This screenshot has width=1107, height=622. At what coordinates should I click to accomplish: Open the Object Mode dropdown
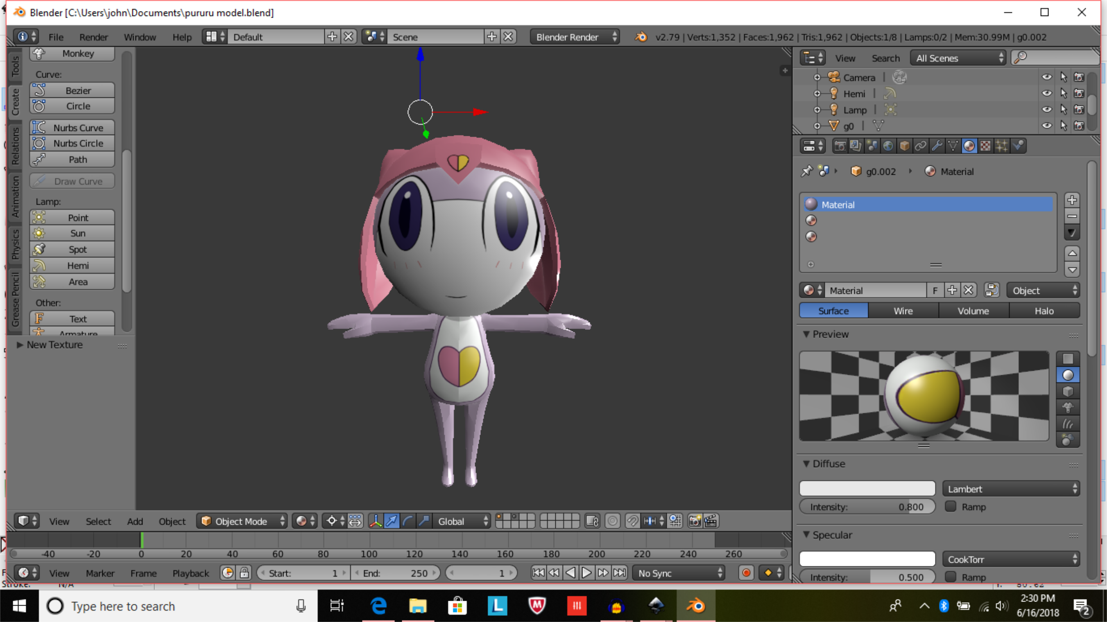(x=242, y=521)
